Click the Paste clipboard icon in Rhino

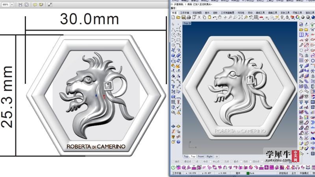209,17
